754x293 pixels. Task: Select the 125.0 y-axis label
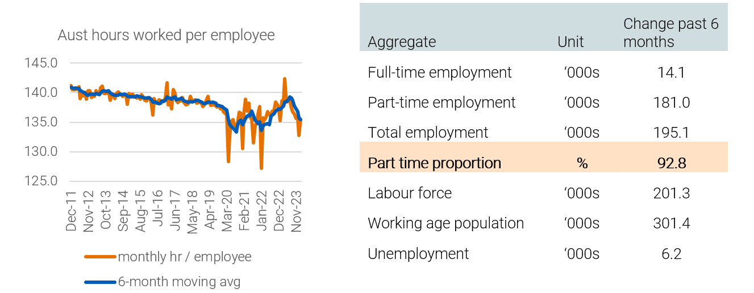tap(41, 181)
